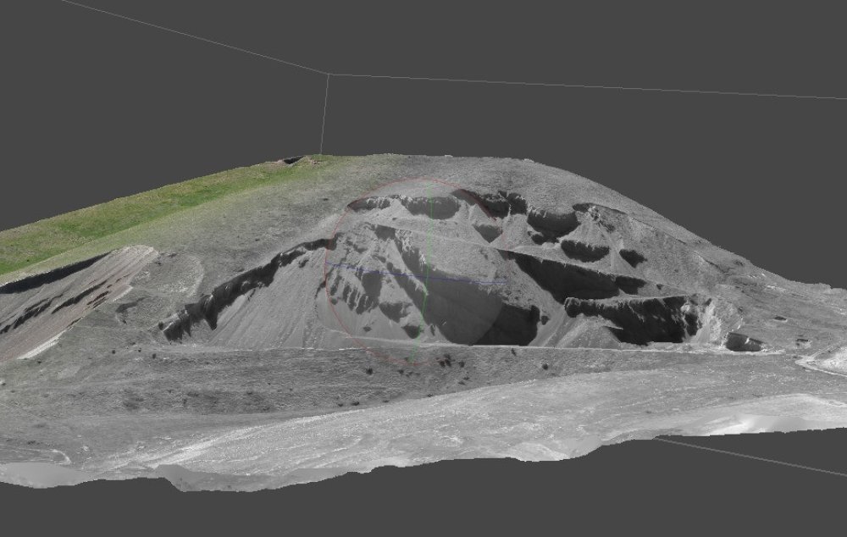
Task: Click the trackball center where axes cross
Action: [x=426, y=276]
